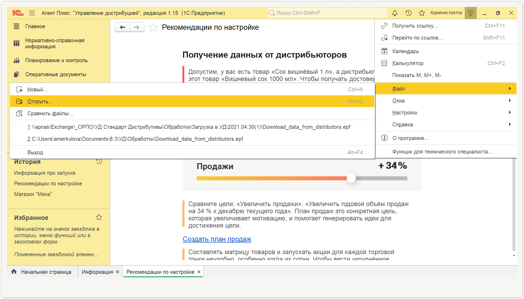This screenshot has height=299, width=524.
Task: Open Функции для технического специалиста...
Action: (446, 152)
